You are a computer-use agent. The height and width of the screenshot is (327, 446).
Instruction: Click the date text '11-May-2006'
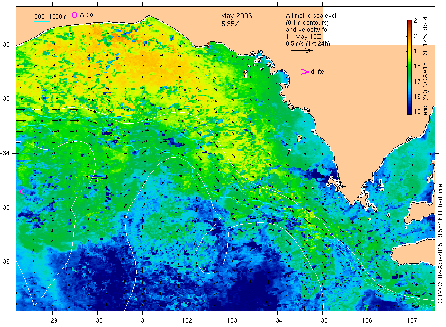coord(231,16)
